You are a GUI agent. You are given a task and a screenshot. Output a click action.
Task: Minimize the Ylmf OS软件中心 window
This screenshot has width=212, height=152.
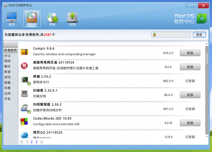coord(195,6)
